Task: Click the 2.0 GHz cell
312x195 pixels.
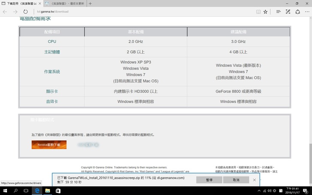Action: (136, 42)
